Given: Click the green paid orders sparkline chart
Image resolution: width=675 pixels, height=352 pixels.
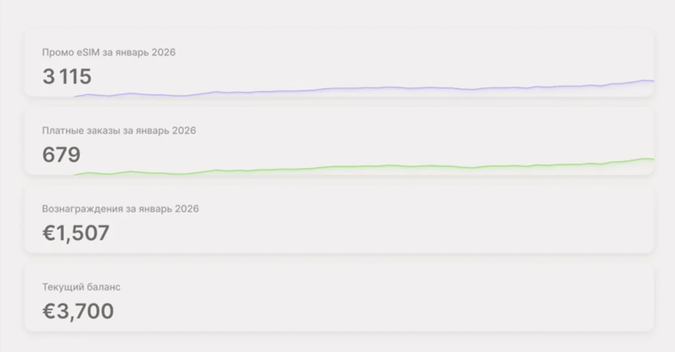Looking at the screenshot, I should coord(365,167).
